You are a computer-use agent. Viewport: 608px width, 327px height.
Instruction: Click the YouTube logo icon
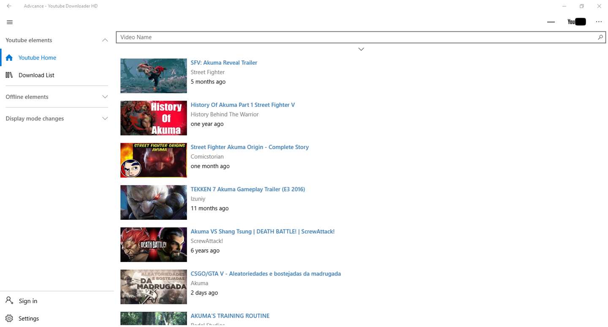(x=576, y=22)
